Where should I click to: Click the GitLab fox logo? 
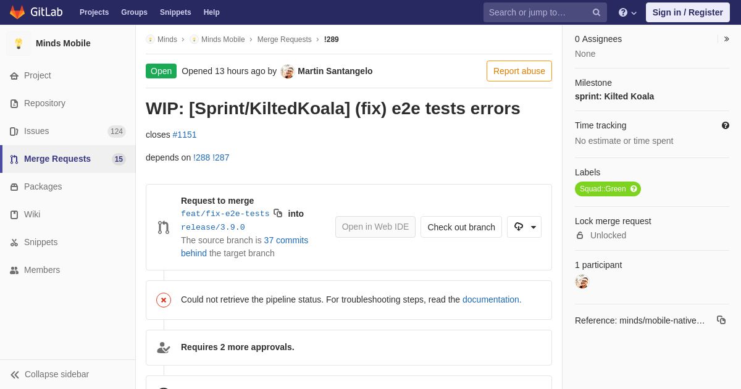coord(17,12)
